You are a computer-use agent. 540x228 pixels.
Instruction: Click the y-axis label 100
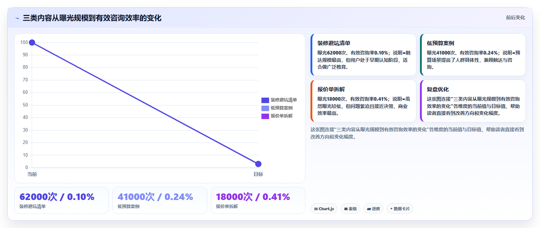click(24, 42)
